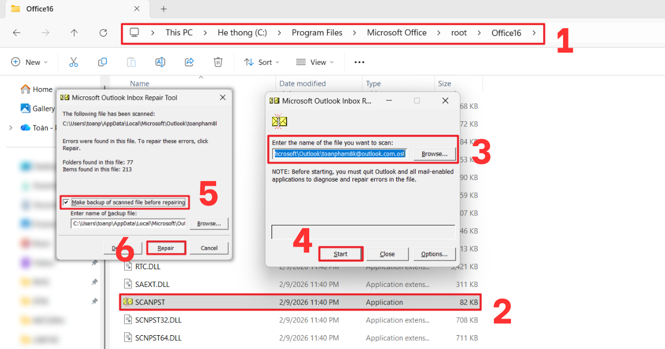Click Options button in scan dialog
This screenshot has width=665, height=349.
coord(434,254)
